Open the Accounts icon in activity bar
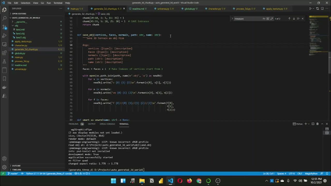This screenshot has height=186, width=331. 4,159
